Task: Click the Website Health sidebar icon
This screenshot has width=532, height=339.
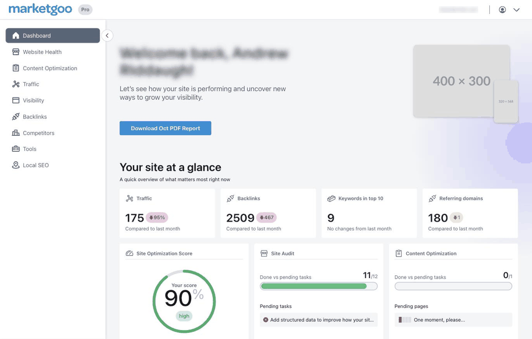Action: tap(16, 52)
